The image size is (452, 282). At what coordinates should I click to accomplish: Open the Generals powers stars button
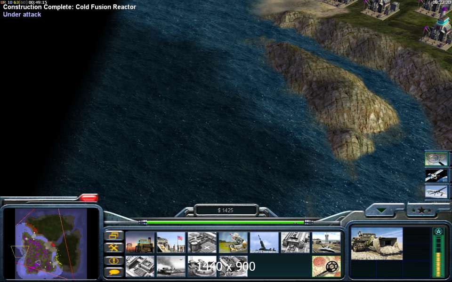[421, 210]
